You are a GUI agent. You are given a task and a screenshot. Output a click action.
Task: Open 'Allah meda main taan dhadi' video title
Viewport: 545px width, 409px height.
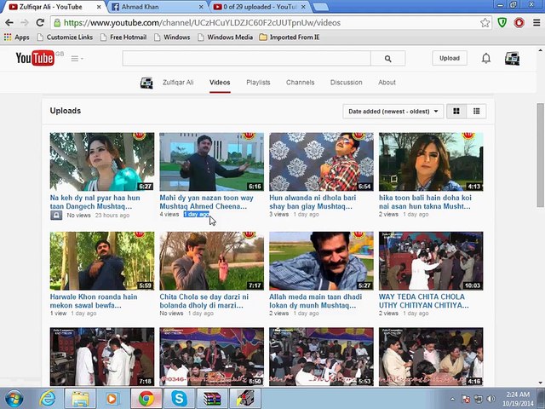pos(315,301)
